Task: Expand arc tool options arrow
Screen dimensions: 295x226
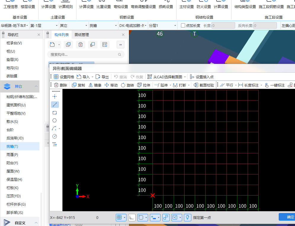Action: click(x=59, y=129)
